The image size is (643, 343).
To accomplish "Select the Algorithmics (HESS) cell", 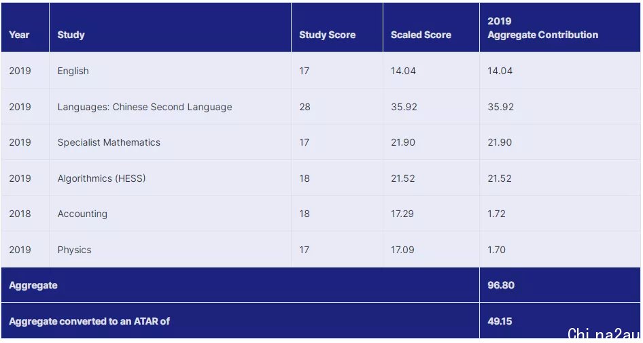I will click(x=101, y=178).
